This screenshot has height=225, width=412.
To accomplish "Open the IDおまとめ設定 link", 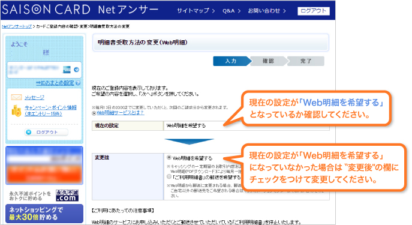I will point(55,83).
